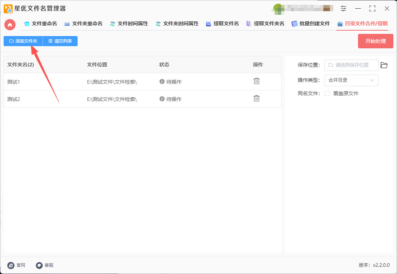The width and height of the screenshot is (397, 274).
Task: Switch to the 文件重命名 tab
Action: 40,24
